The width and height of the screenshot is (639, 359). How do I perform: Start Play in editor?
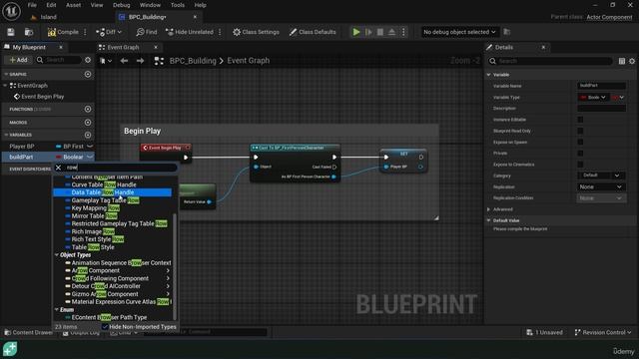click(356, 32)
